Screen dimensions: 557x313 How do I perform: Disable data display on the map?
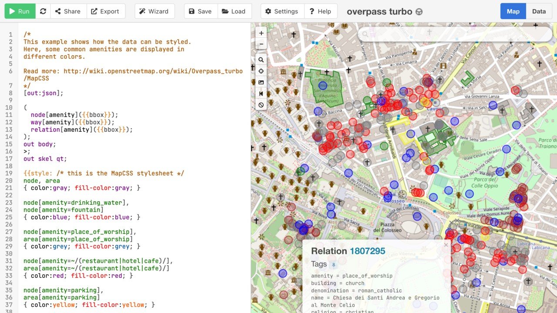click(261, 105)
